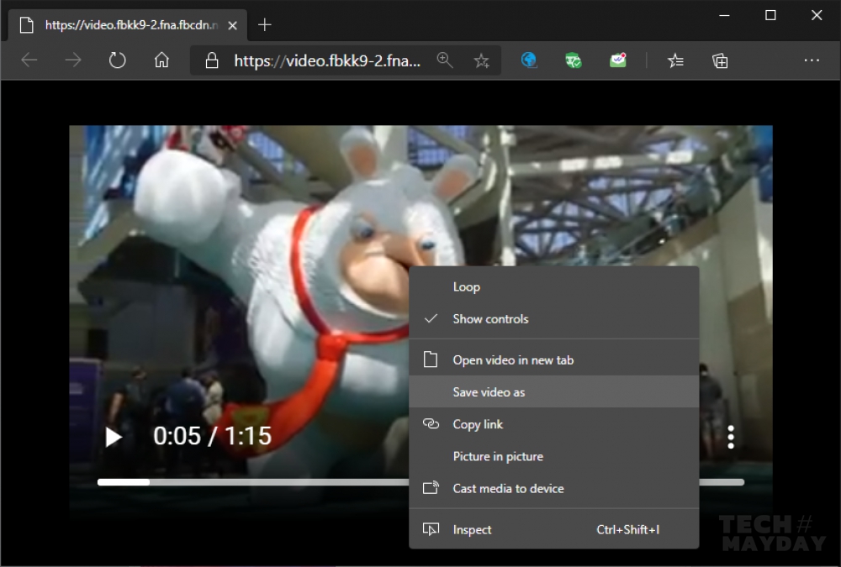Play the video

(114, 437)
